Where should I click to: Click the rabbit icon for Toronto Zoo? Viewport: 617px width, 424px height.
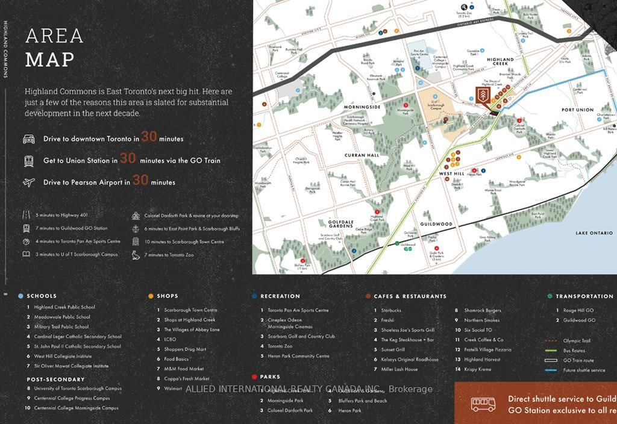136,255
